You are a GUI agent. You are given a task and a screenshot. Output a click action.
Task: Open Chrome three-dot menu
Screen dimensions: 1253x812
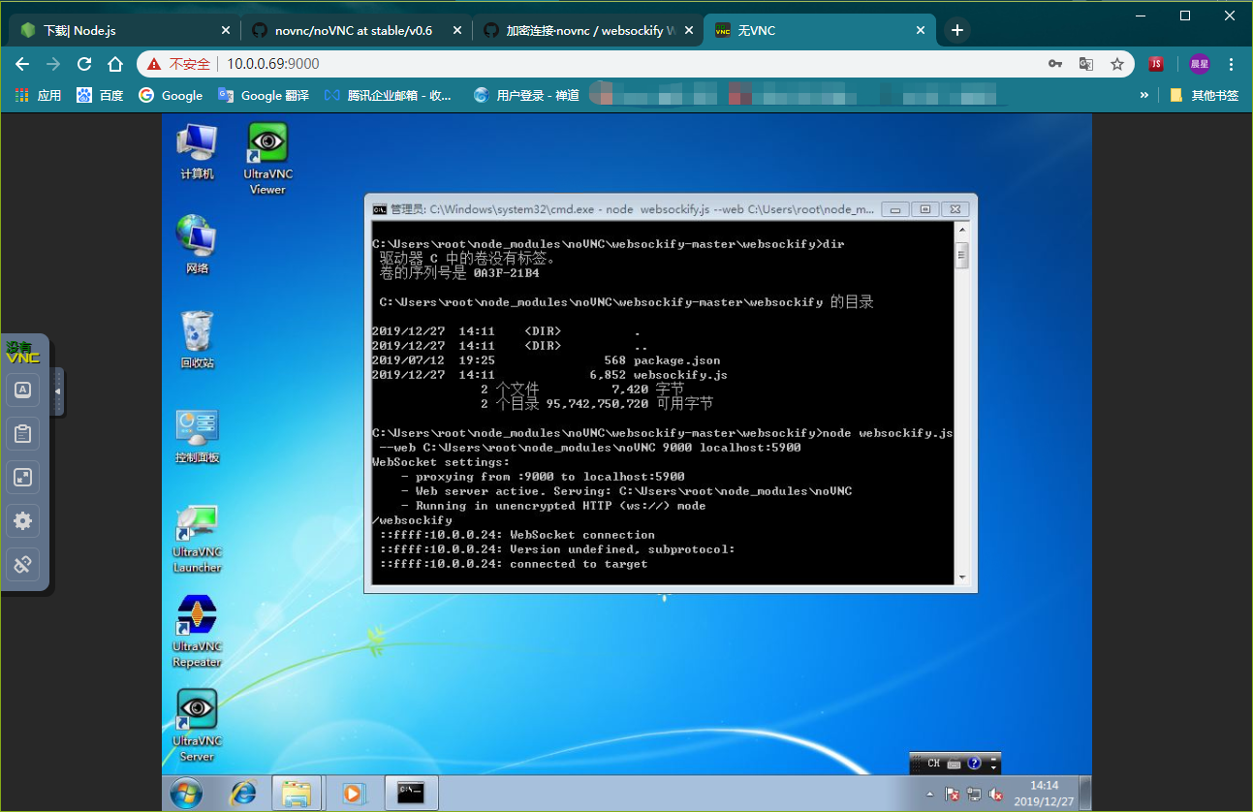(1232, 64)
